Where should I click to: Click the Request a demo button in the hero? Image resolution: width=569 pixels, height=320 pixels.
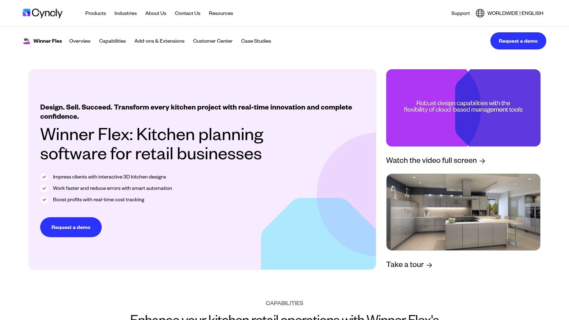coord(71,227)
